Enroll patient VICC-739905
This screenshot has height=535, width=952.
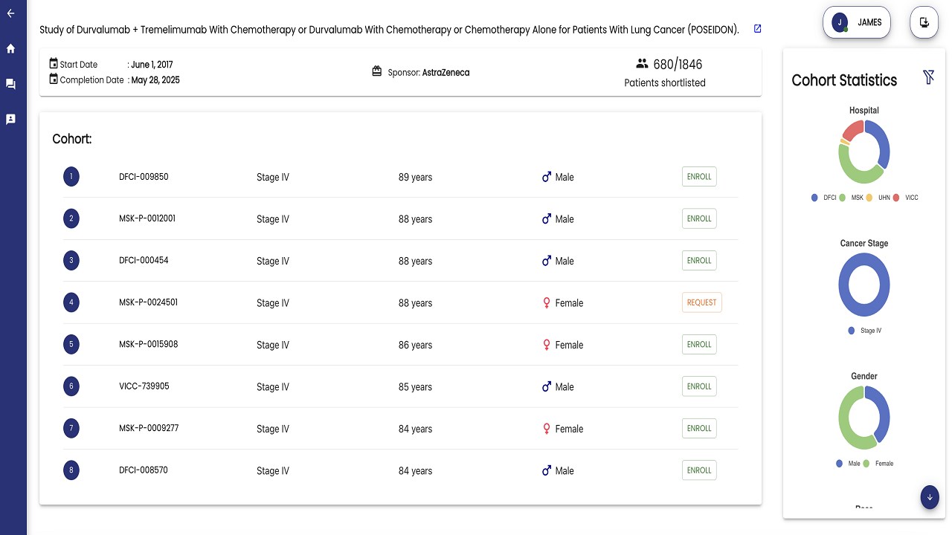[x=699, y=386]
